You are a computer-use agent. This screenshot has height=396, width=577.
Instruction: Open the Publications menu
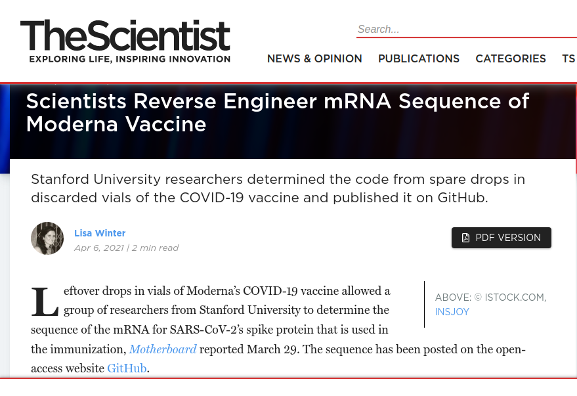[419, 58]
